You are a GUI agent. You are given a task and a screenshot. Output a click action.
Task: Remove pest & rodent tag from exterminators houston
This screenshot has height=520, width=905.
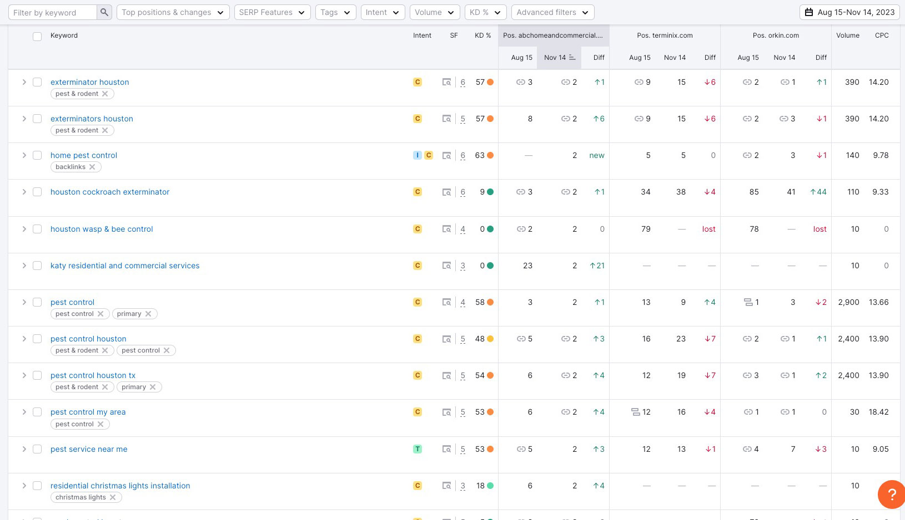105,130
